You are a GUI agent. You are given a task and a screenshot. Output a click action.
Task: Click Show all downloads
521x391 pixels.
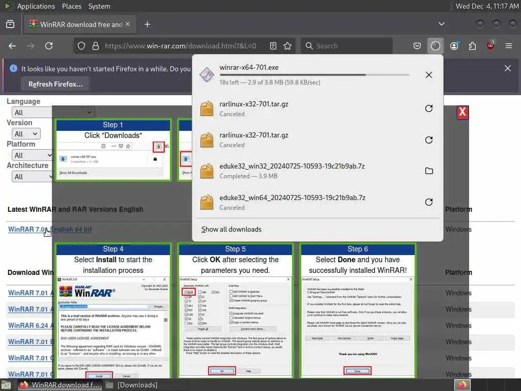click(x=231, y=229)
